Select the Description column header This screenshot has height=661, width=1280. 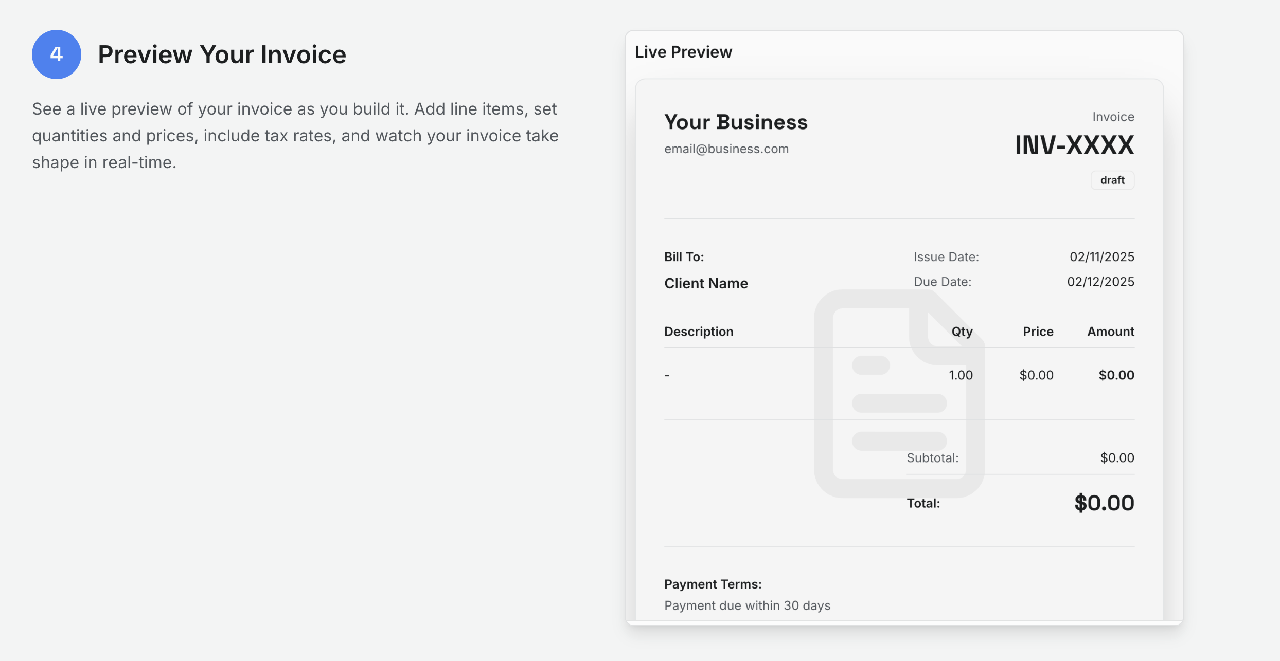[699, 332]
